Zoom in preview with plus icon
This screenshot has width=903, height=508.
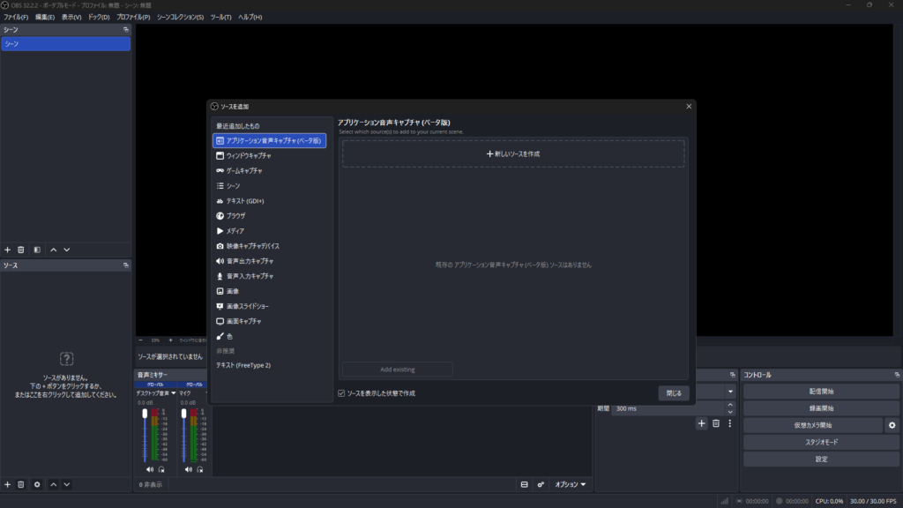point(170,340)
